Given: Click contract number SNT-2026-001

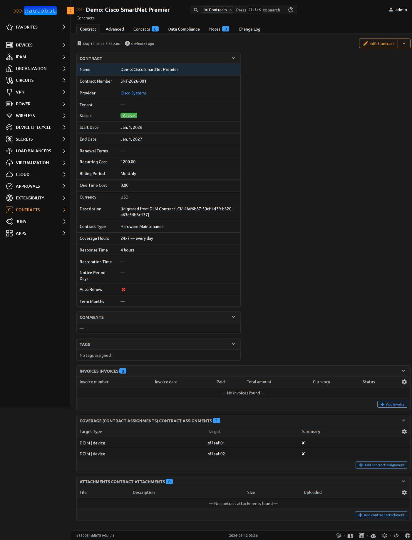Looking at the screenshot, I should tap(133, 81).
